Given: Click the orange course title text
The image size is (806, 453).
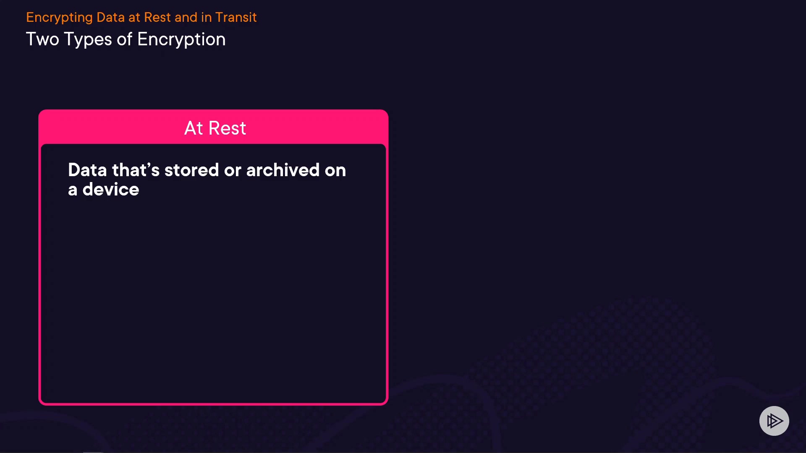Looking at the screenshot, I should click(141, 17).
